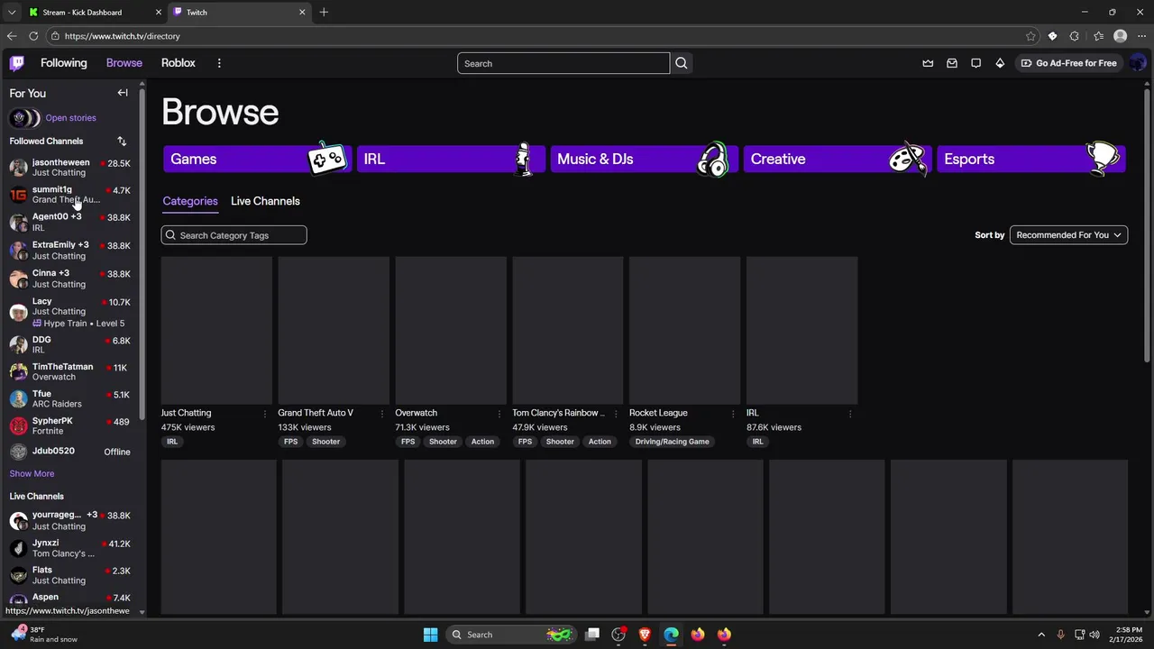Open the Prime loot crown icon
The width and height of the screenshot is (1154, 649).
pyautogui.click(x=928, y=63)
